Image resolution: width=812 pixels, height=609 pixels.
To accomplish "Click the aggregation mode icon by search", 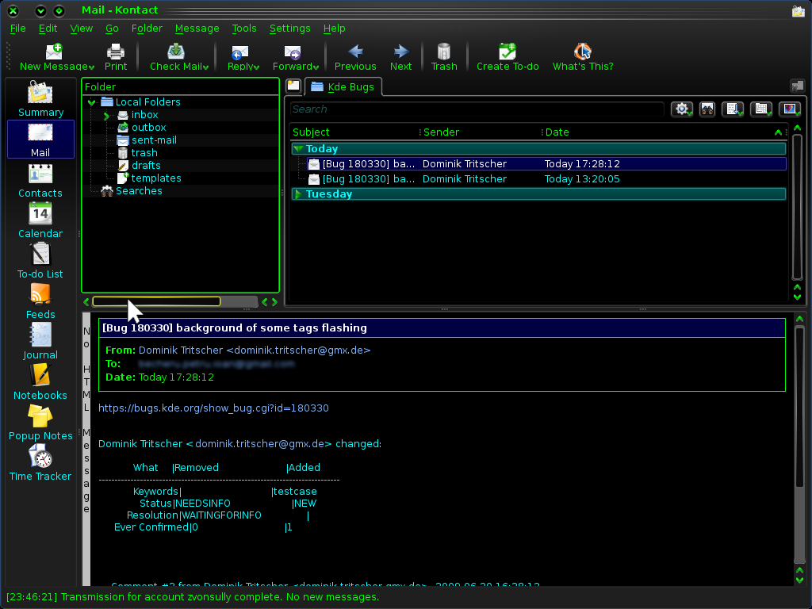I will coord(761,109).
